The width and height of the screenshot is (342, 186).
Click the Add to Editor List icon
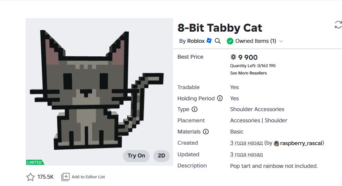65,177
